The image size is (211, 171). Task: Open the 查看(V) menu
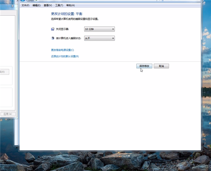pos(48,5)
